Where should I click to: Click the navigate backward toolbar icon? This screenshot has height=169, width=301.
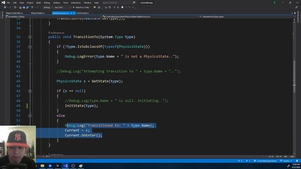point(5,8)
